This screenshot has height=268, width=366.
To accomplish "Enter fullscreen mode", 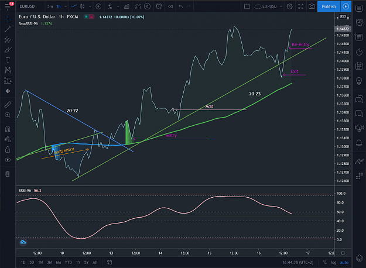I will pos(300,6).
